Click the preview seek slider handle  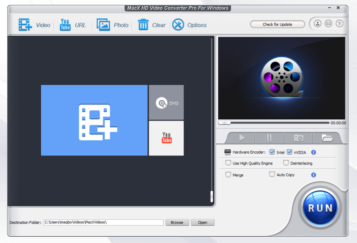pyautogui.click(x=224, y=123)
